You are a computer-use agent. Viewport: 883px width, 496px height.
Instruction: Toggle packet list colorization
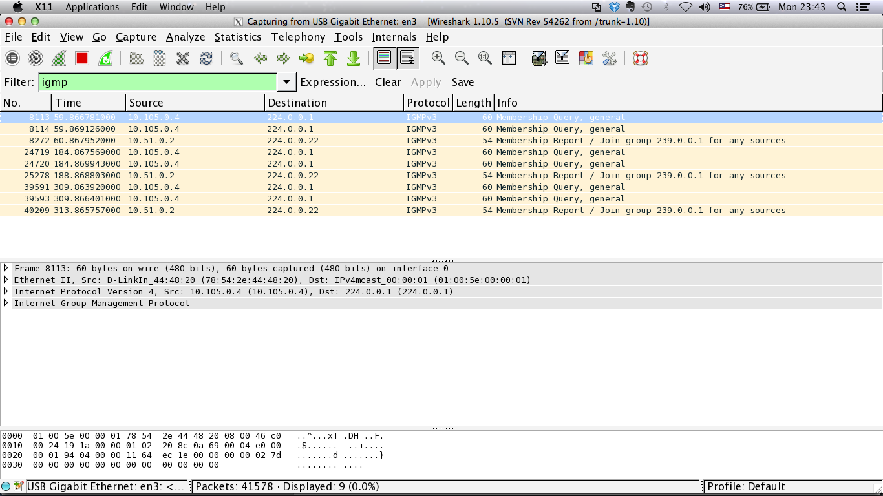(x=384, y=58)
